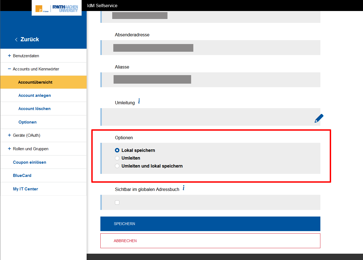This screenshot has height=260, width=363.
Task: Click the back chevron beside Zurück
Action: tap(16, 40)
